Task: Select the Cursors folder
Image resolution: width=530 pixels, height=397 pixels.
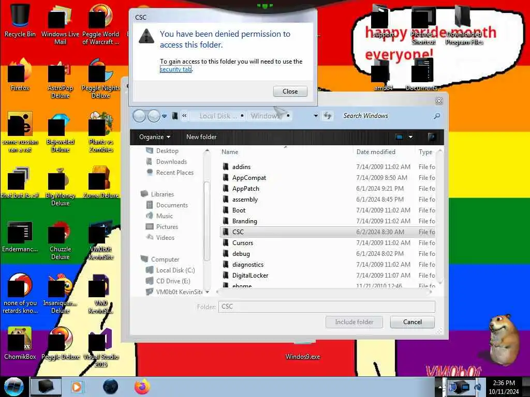Action: point(328,243)
